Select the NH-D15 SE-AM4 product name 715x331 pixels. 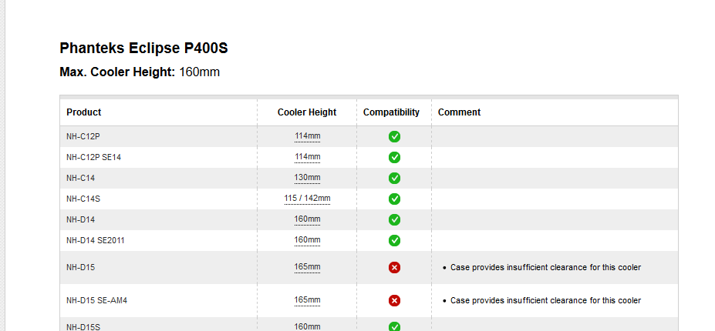pyautogui.click(x=96, y=300)
